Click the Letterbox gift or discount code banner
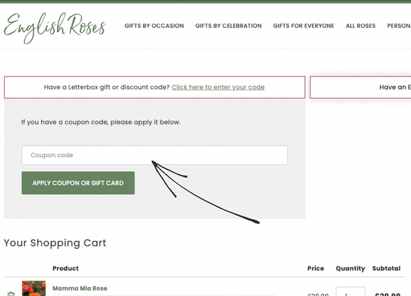The height and width of the screenshot is (296, 411). point(103,88)
